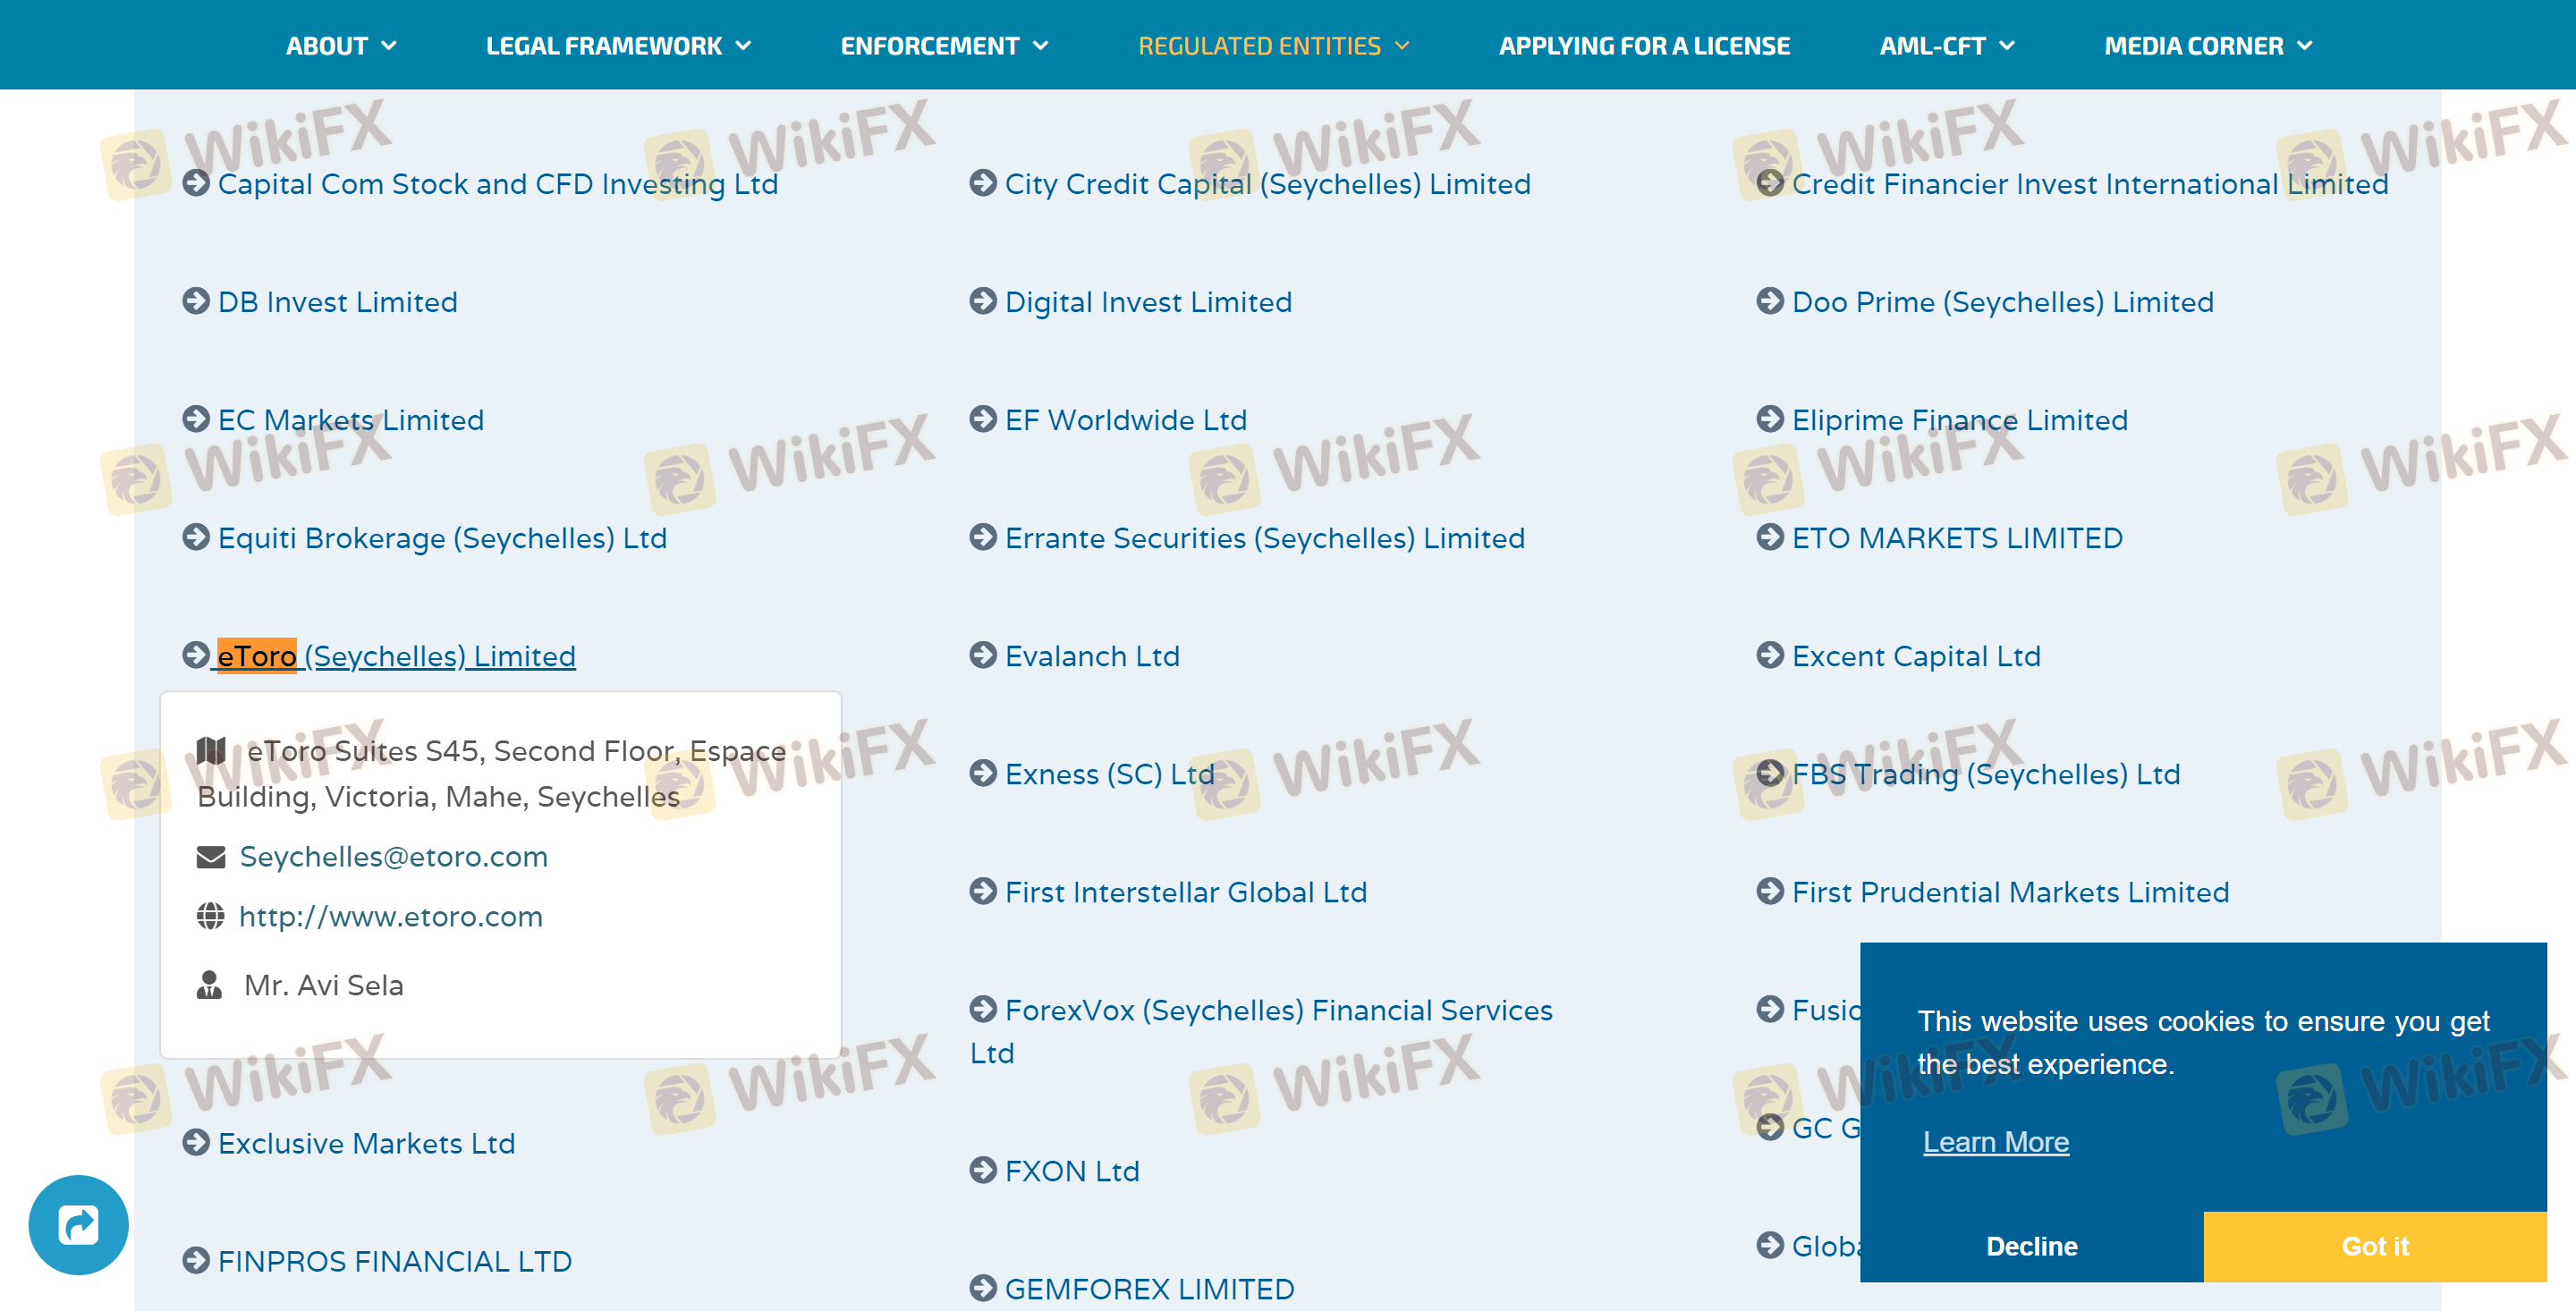Click the person icon beside Mr. Avi Sela

point(209,985)
